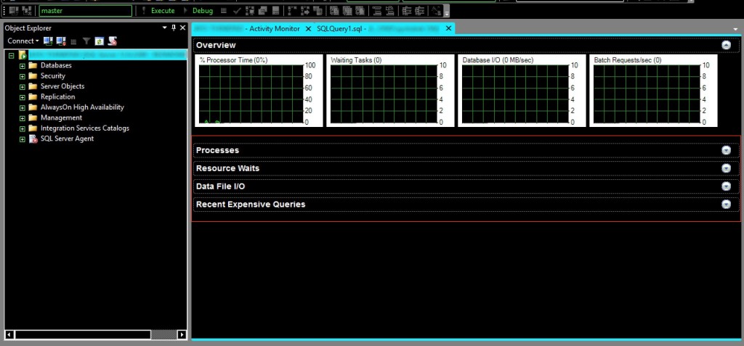Click Uncomment selected lines icon
This screenshot has width=744, height=346.
tap(389, 10)
